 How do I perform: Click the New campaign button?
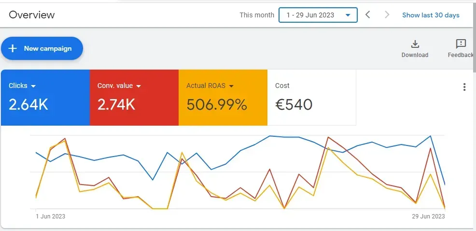click(42, 48)
